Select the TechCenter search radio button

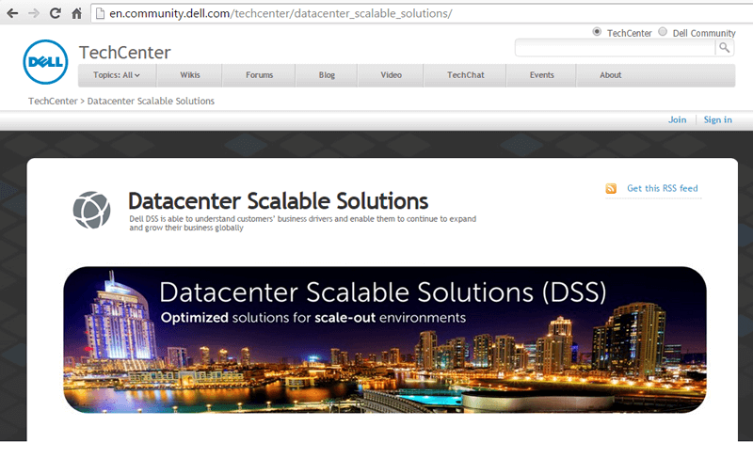(x=597, y=32)
